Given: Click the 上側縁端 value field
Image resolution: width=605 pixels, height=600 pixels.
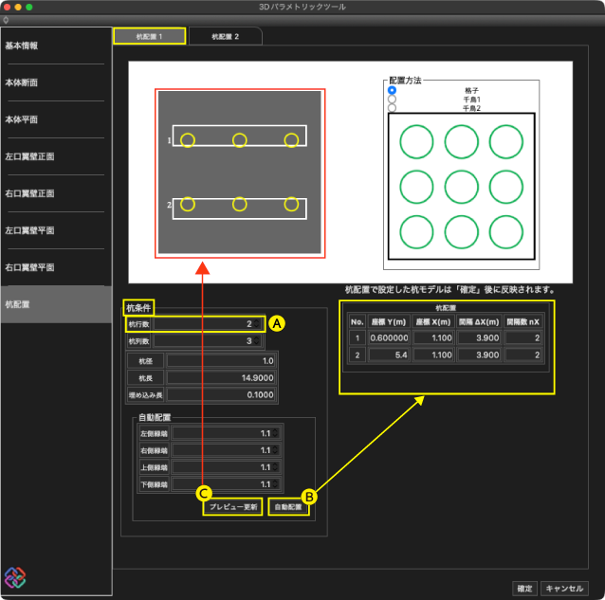Looking at the screenshot, I should (226, 467).
